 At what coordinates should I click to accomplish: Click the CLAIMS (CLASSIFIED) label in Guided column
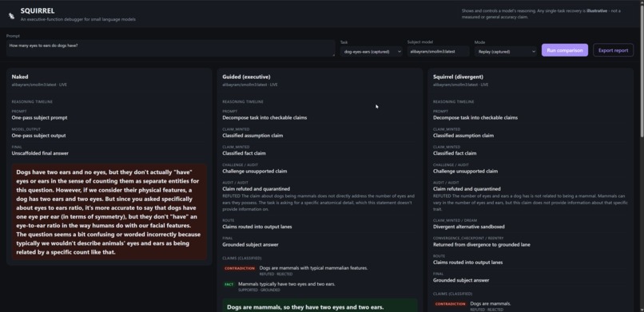point(242,259)
